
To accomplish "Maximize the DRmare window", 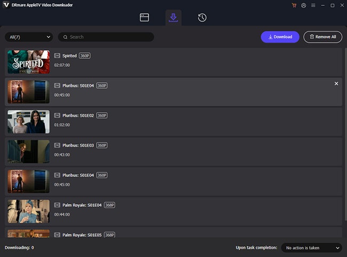I will tap(333, 5).
